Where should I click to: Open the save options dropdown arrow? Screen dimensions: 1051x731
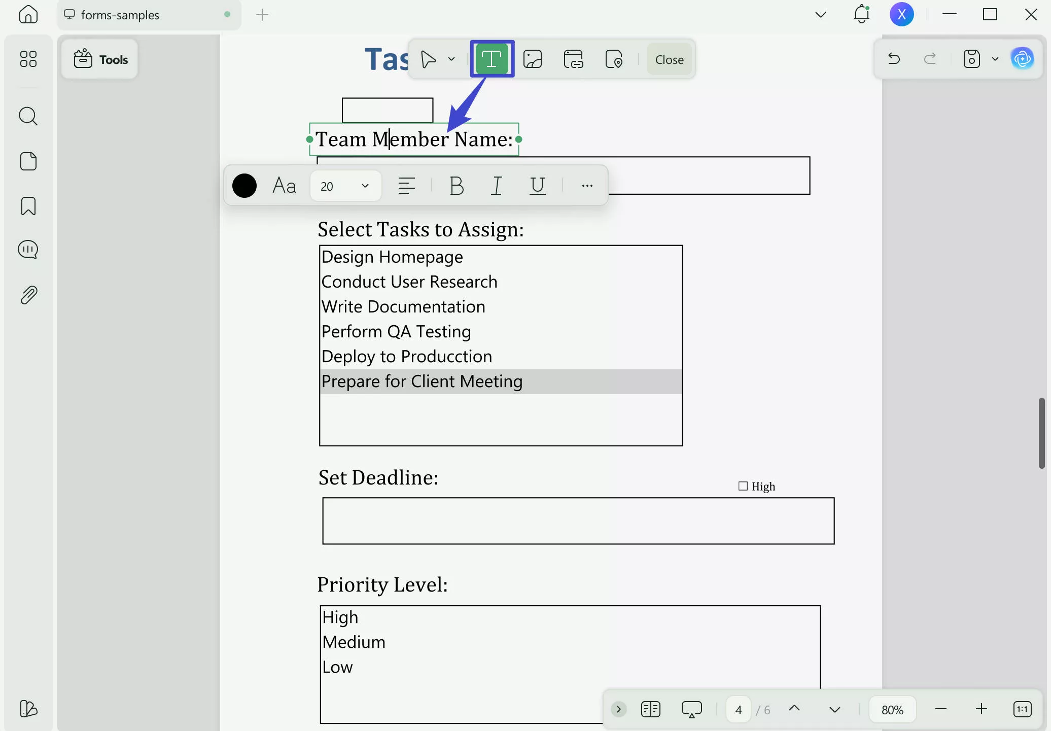coord(995,59)
